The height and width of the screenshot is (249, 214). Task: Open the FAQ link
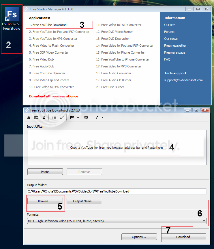click(167, 59)
